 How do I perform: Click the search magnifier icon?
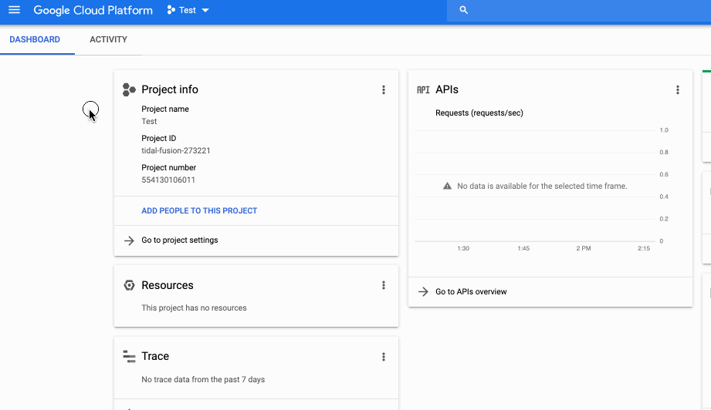pyautogui.click(x=463, y=10)
